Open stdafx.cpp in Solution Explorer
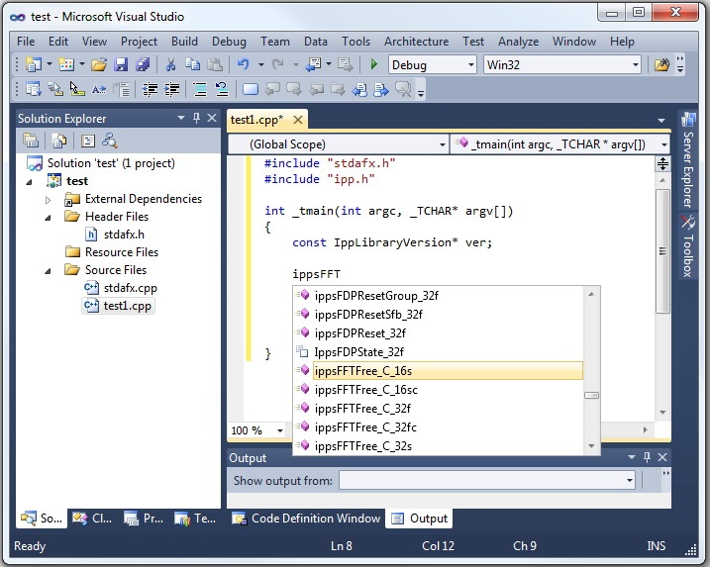 (x=130, y=288)
